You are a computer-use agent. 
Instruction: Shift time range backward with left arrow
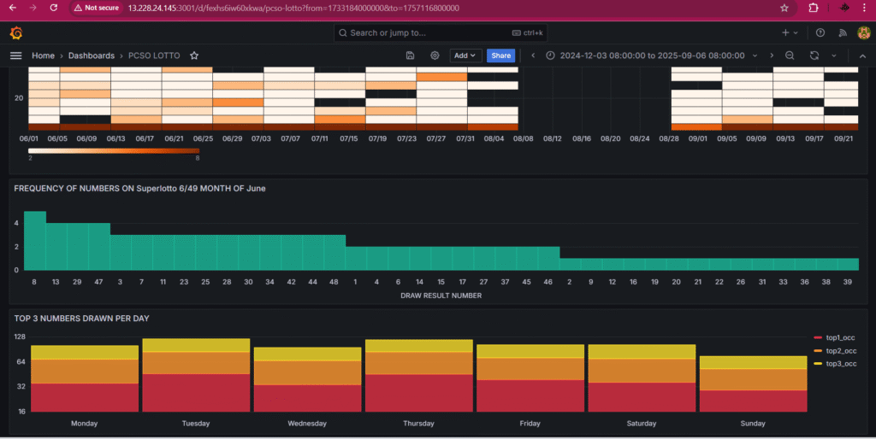point(534,56)
